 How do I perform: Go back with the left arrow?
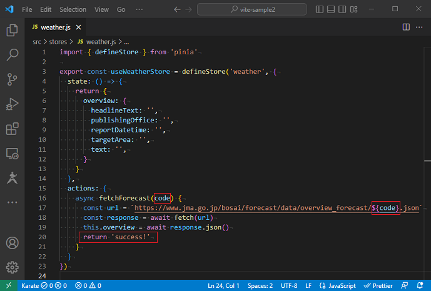(x=177, y=9)
